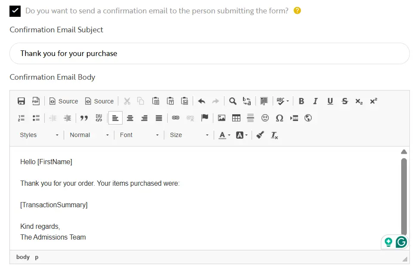The height and width of the screenshot is (268, 418).
Task: Enable center text alignment
Action: pyautogui.click(x=130, y=118)
